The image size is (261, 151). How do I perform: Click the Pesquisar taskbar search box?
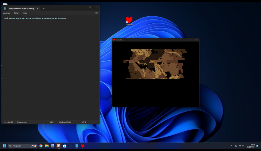[x=23, y=146]
